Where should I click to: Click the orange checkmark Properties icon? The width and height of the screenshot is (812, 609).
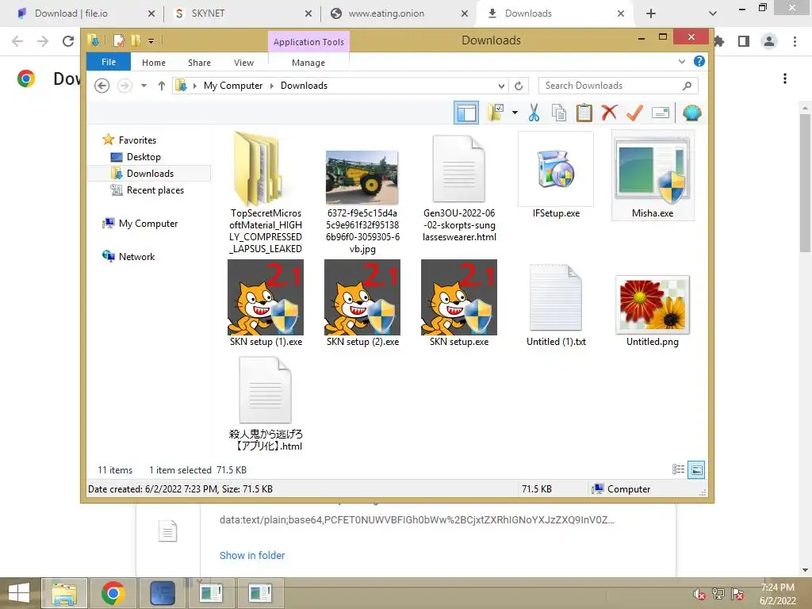pyautogui.click(x=634, y=113)
